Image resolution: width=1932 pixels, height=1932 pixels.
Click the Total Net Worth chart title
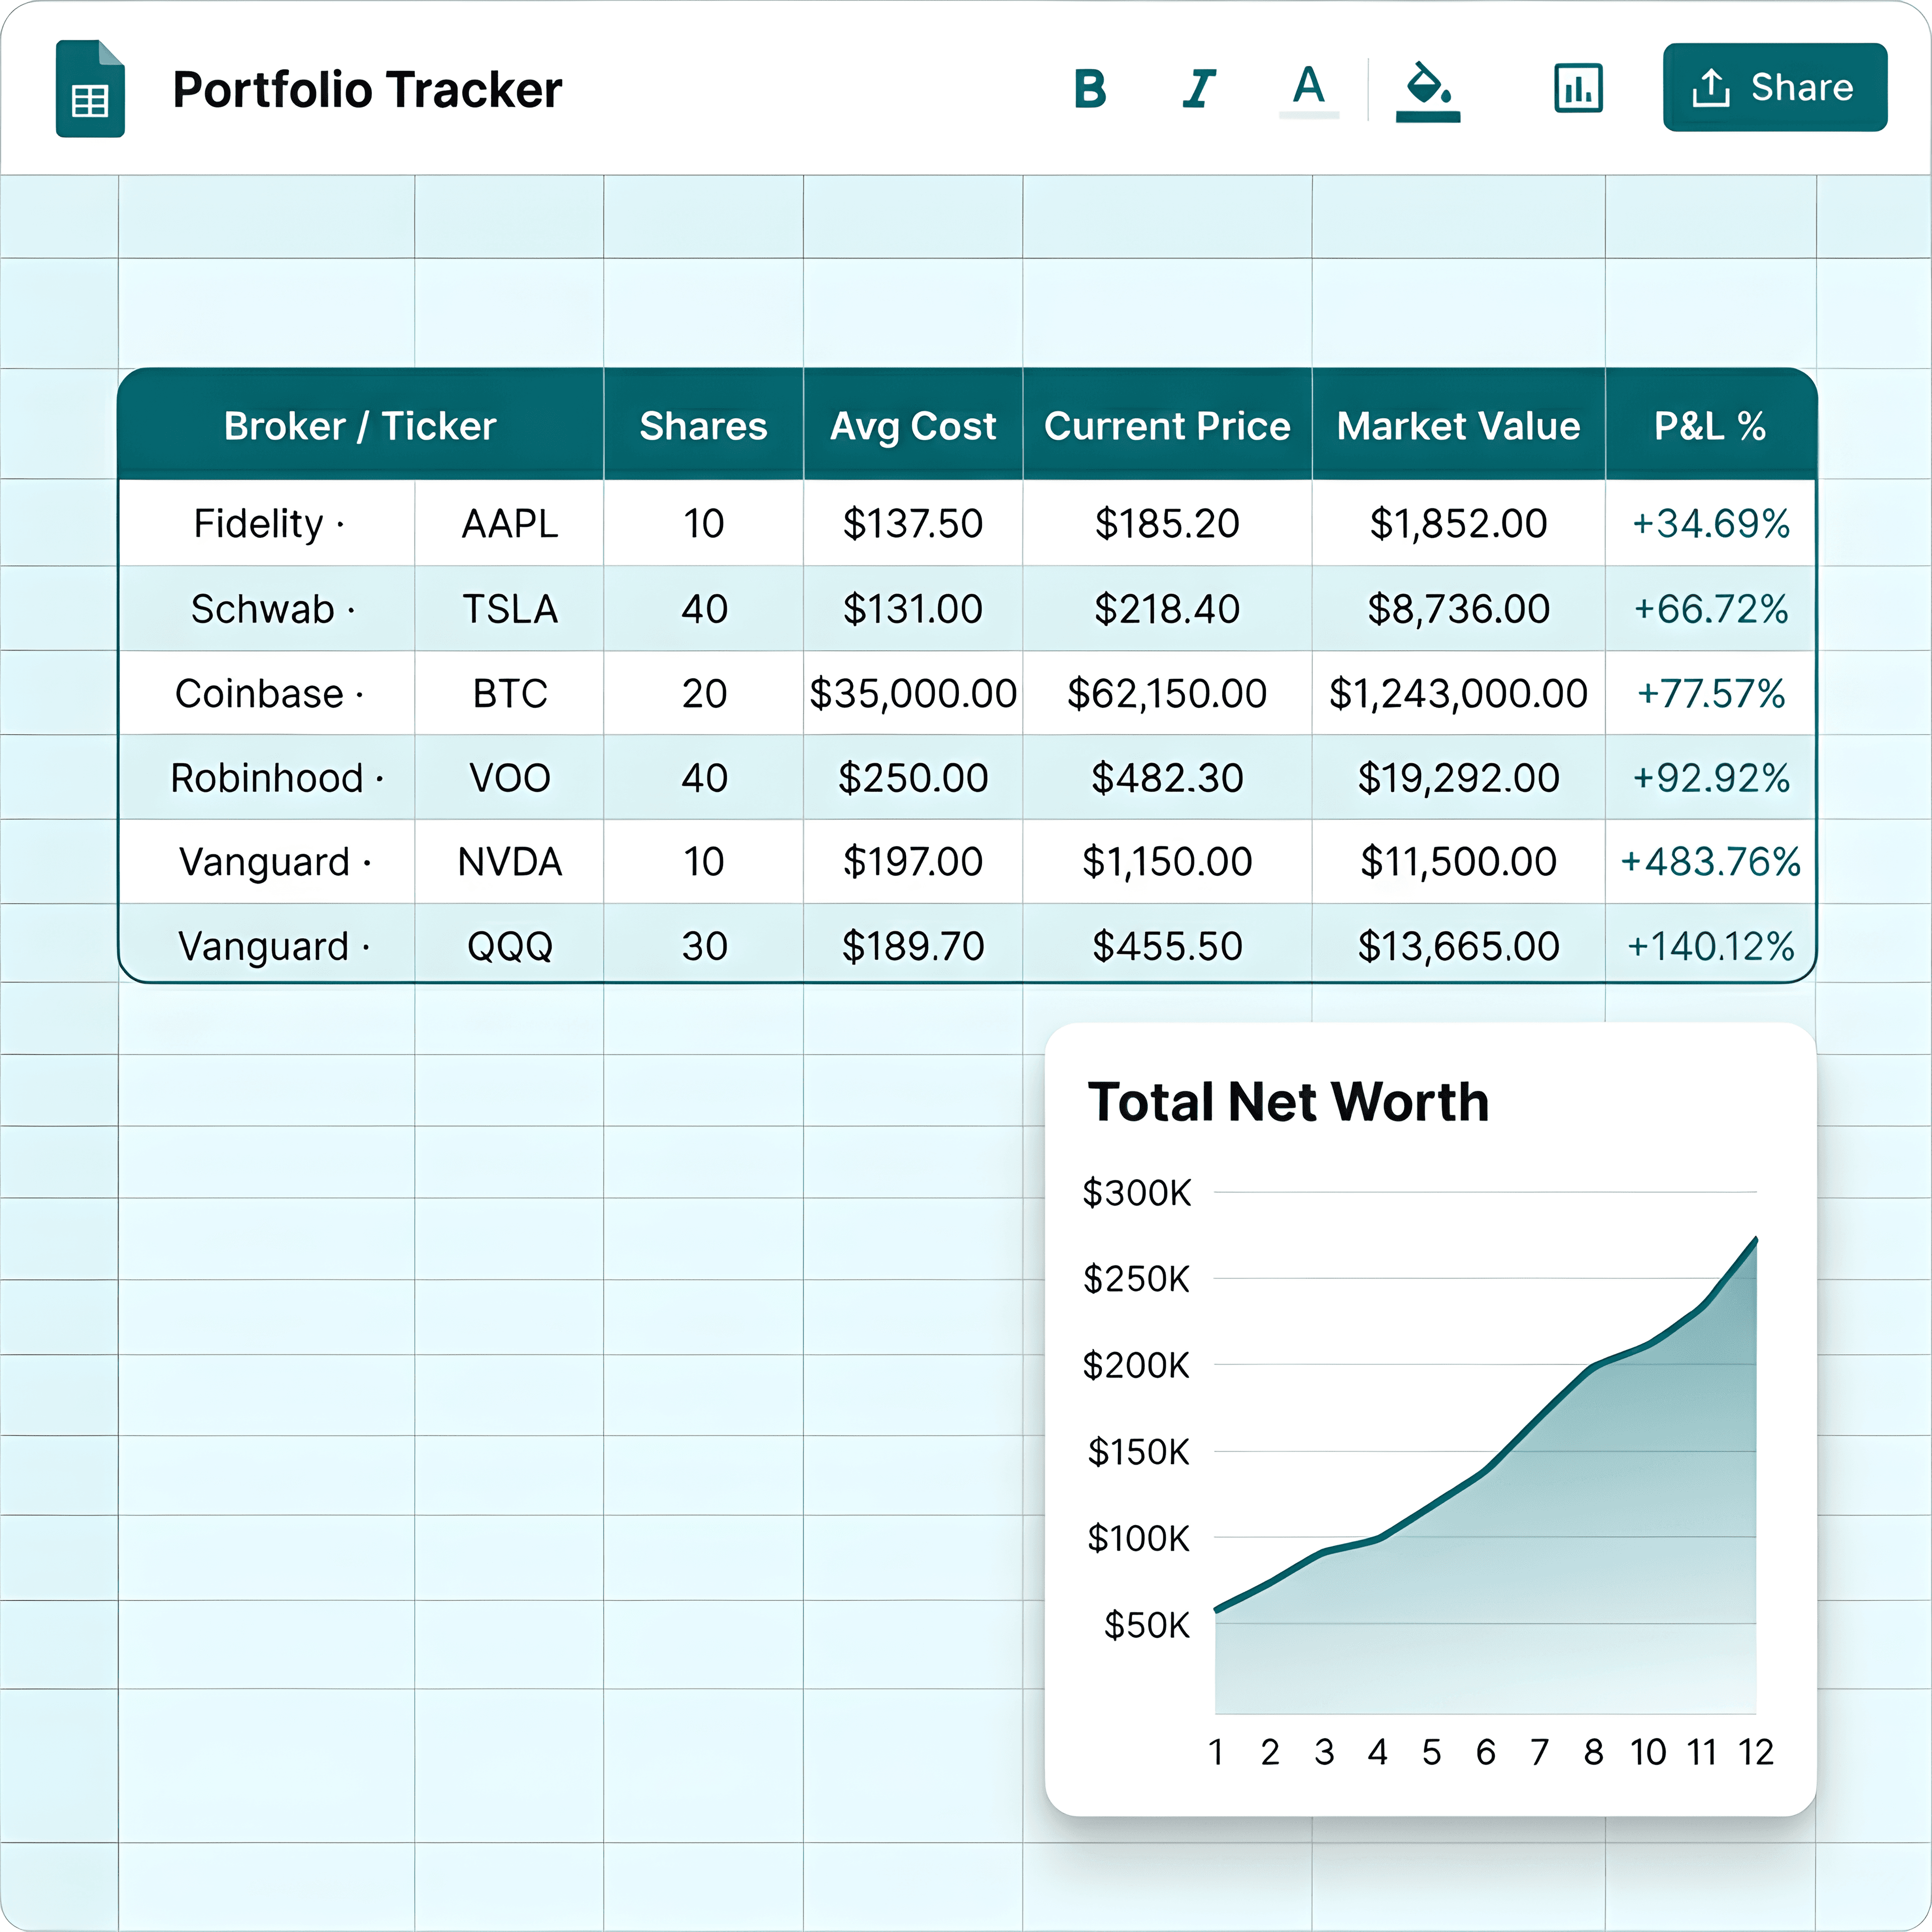coord(1288,1101)
